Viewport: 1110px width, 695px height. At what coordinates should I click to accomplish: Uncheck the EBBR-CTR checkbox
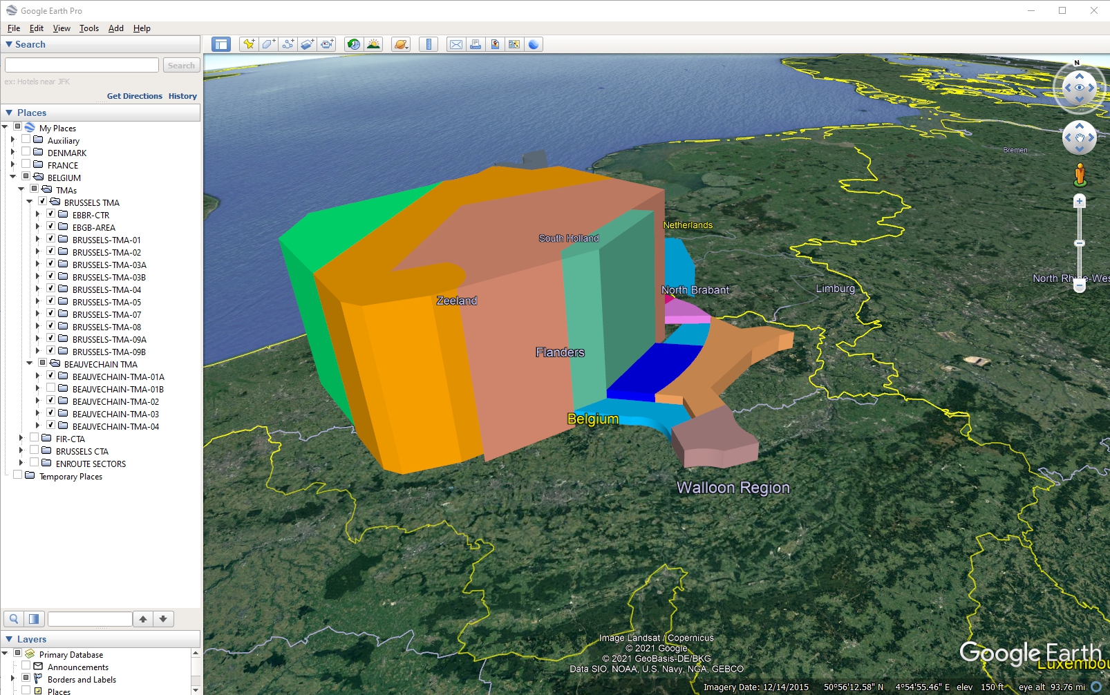coord(50,214)
